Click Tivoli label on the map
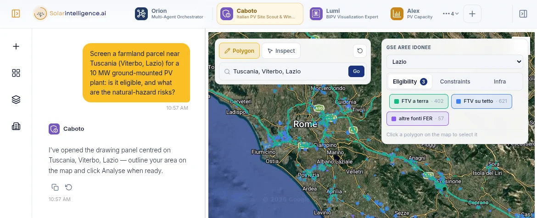 [359, 110]
